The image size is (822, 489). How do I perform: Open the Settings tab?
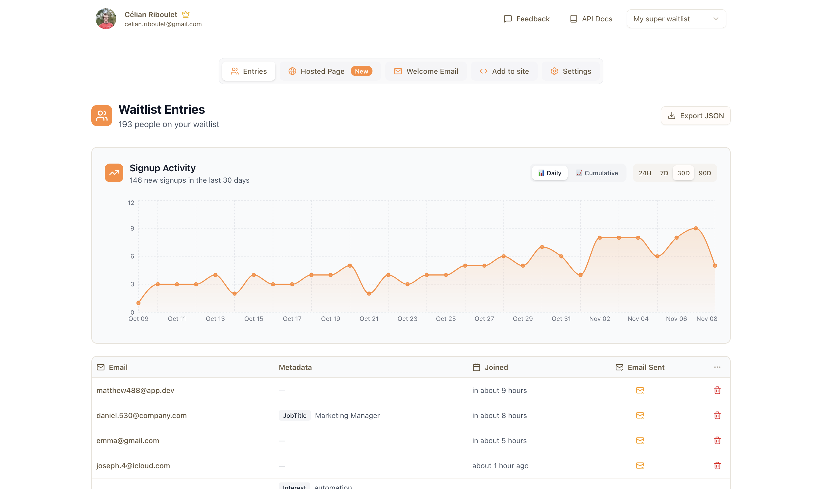pyautogui.click(x=571, y=71)
